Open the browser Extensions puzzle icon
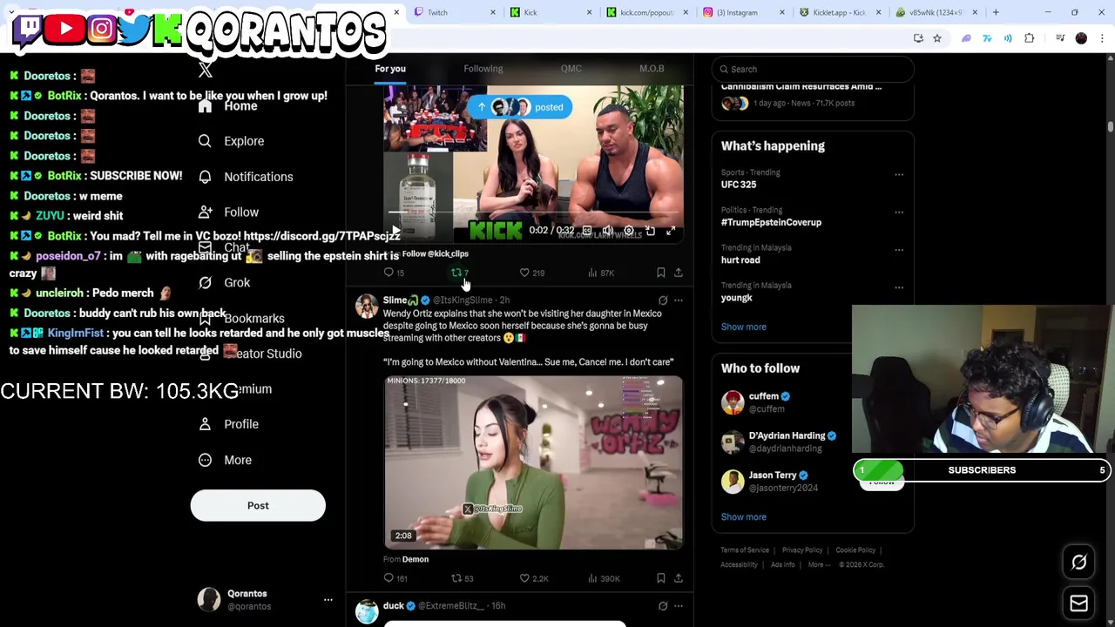Image resolution: width=1115 pixels, height=627 pixels. [x=1030, y=38]
